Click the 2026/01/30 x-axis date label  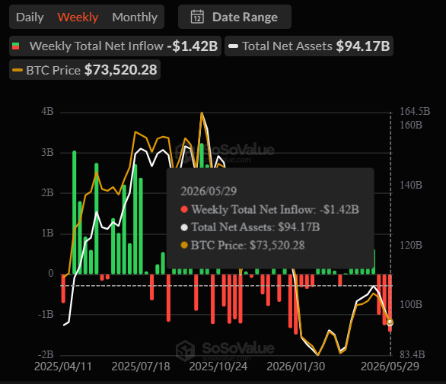coord(296,367)
